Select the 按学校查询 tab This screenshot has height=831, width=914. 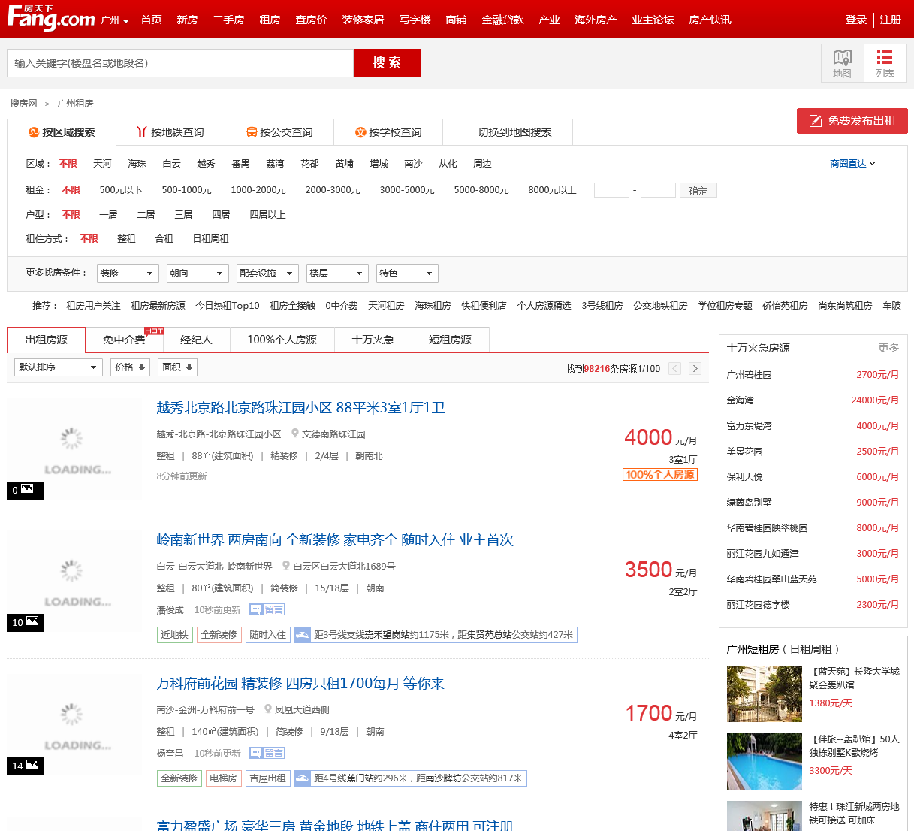point(388,132)
